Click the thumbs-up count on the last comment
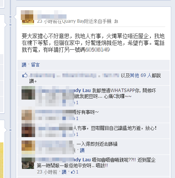Viewport: 175px width, 178px height. (74, 172)
